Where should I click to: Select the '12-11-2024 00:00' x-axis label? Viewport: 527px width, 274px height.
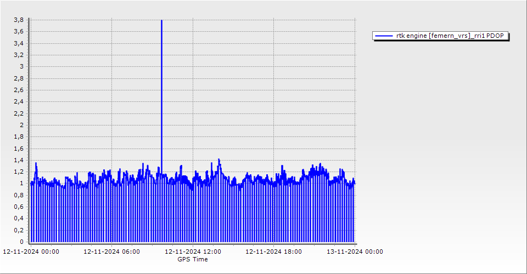31,252
